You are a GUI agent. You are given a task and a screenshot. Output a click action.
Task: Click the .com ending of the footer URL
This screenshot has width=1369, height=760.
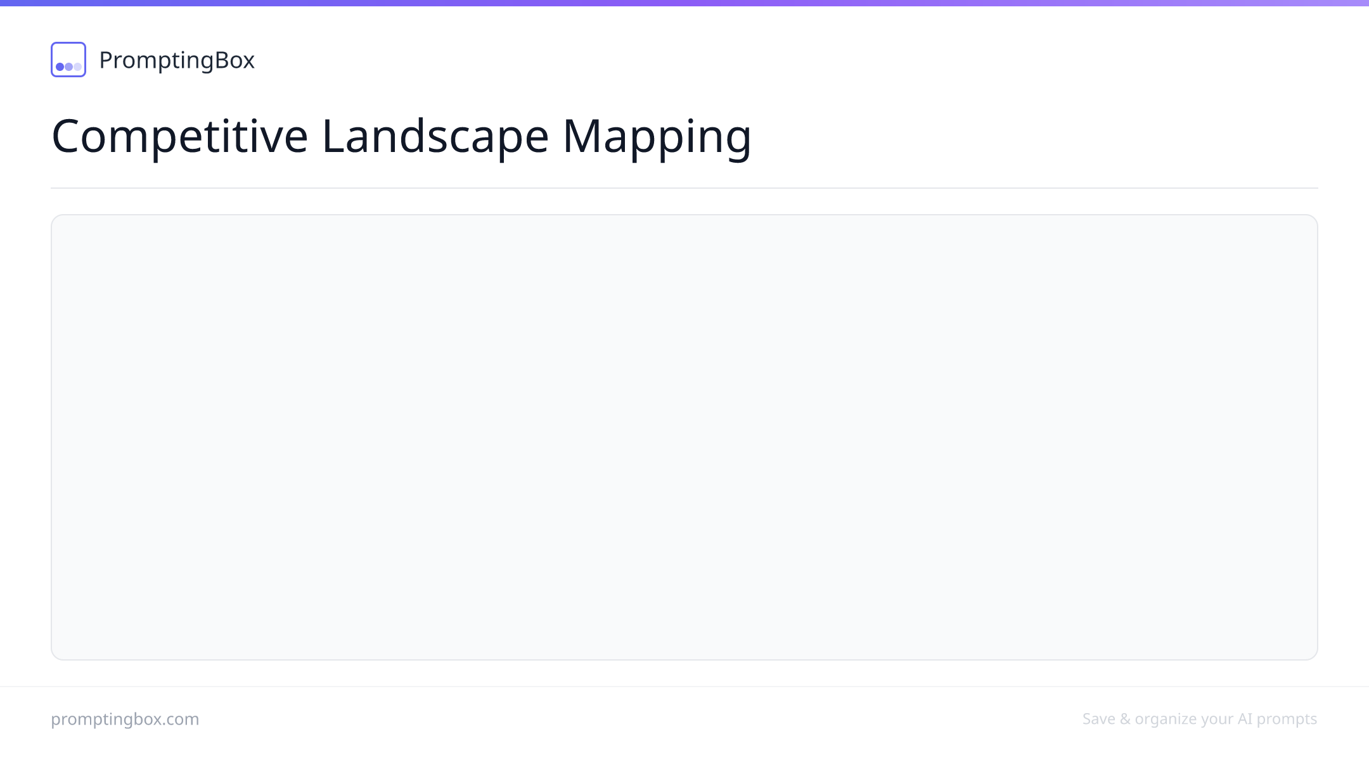(x=181, y=719)
